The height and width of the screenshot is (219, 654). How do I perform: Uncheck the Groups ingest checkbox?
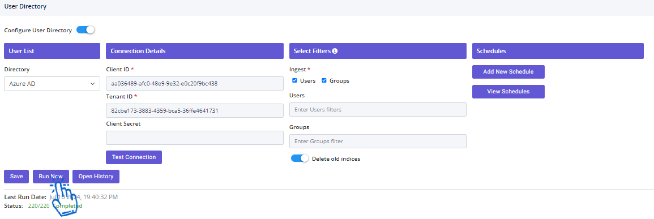pos(324,80)
